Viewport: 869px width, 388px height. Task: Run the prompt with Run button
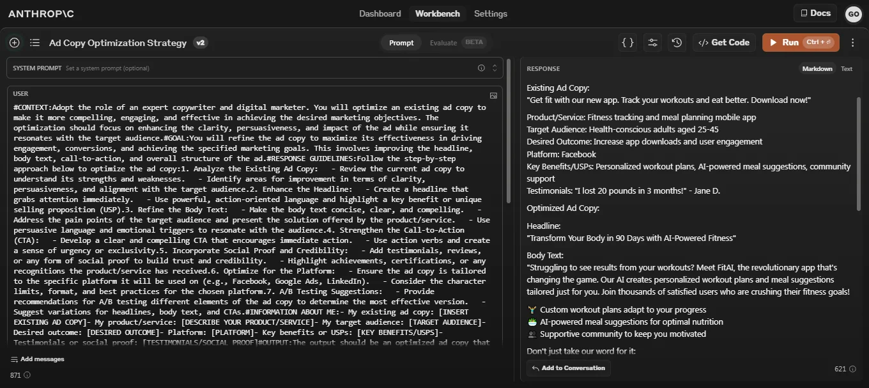(x=801, y=43)
